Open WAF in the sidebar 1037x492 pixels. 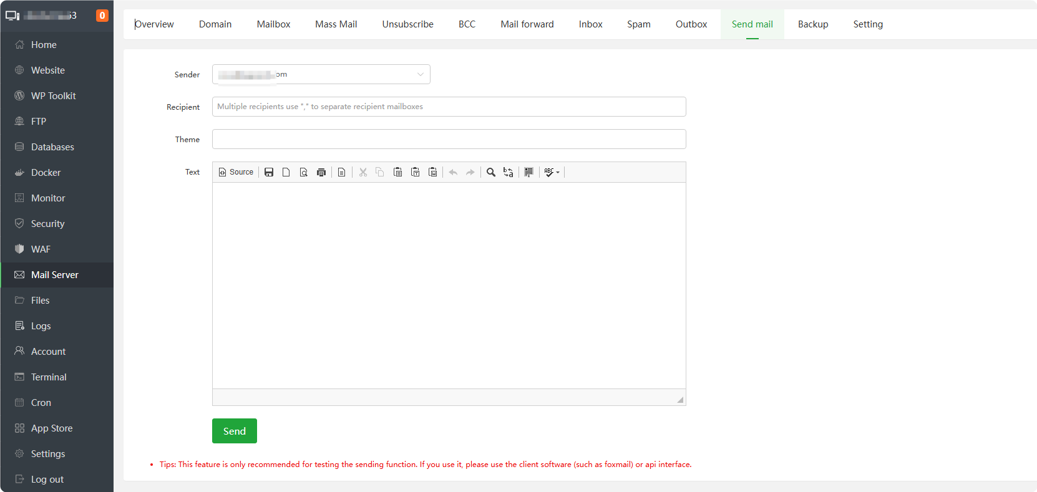57,249
